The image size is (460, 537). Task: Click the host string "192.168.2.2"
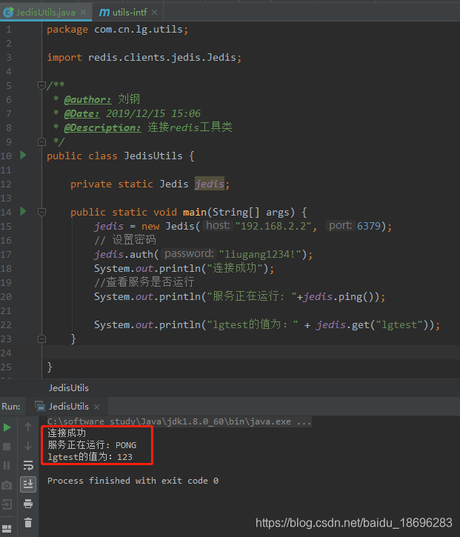pyautogui.click(x=273, y=226)
